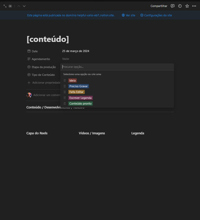The height and width of the screenshot is (220, 200).
Task: Open the Etapa da produção property
Action: [x=43, y=67]
